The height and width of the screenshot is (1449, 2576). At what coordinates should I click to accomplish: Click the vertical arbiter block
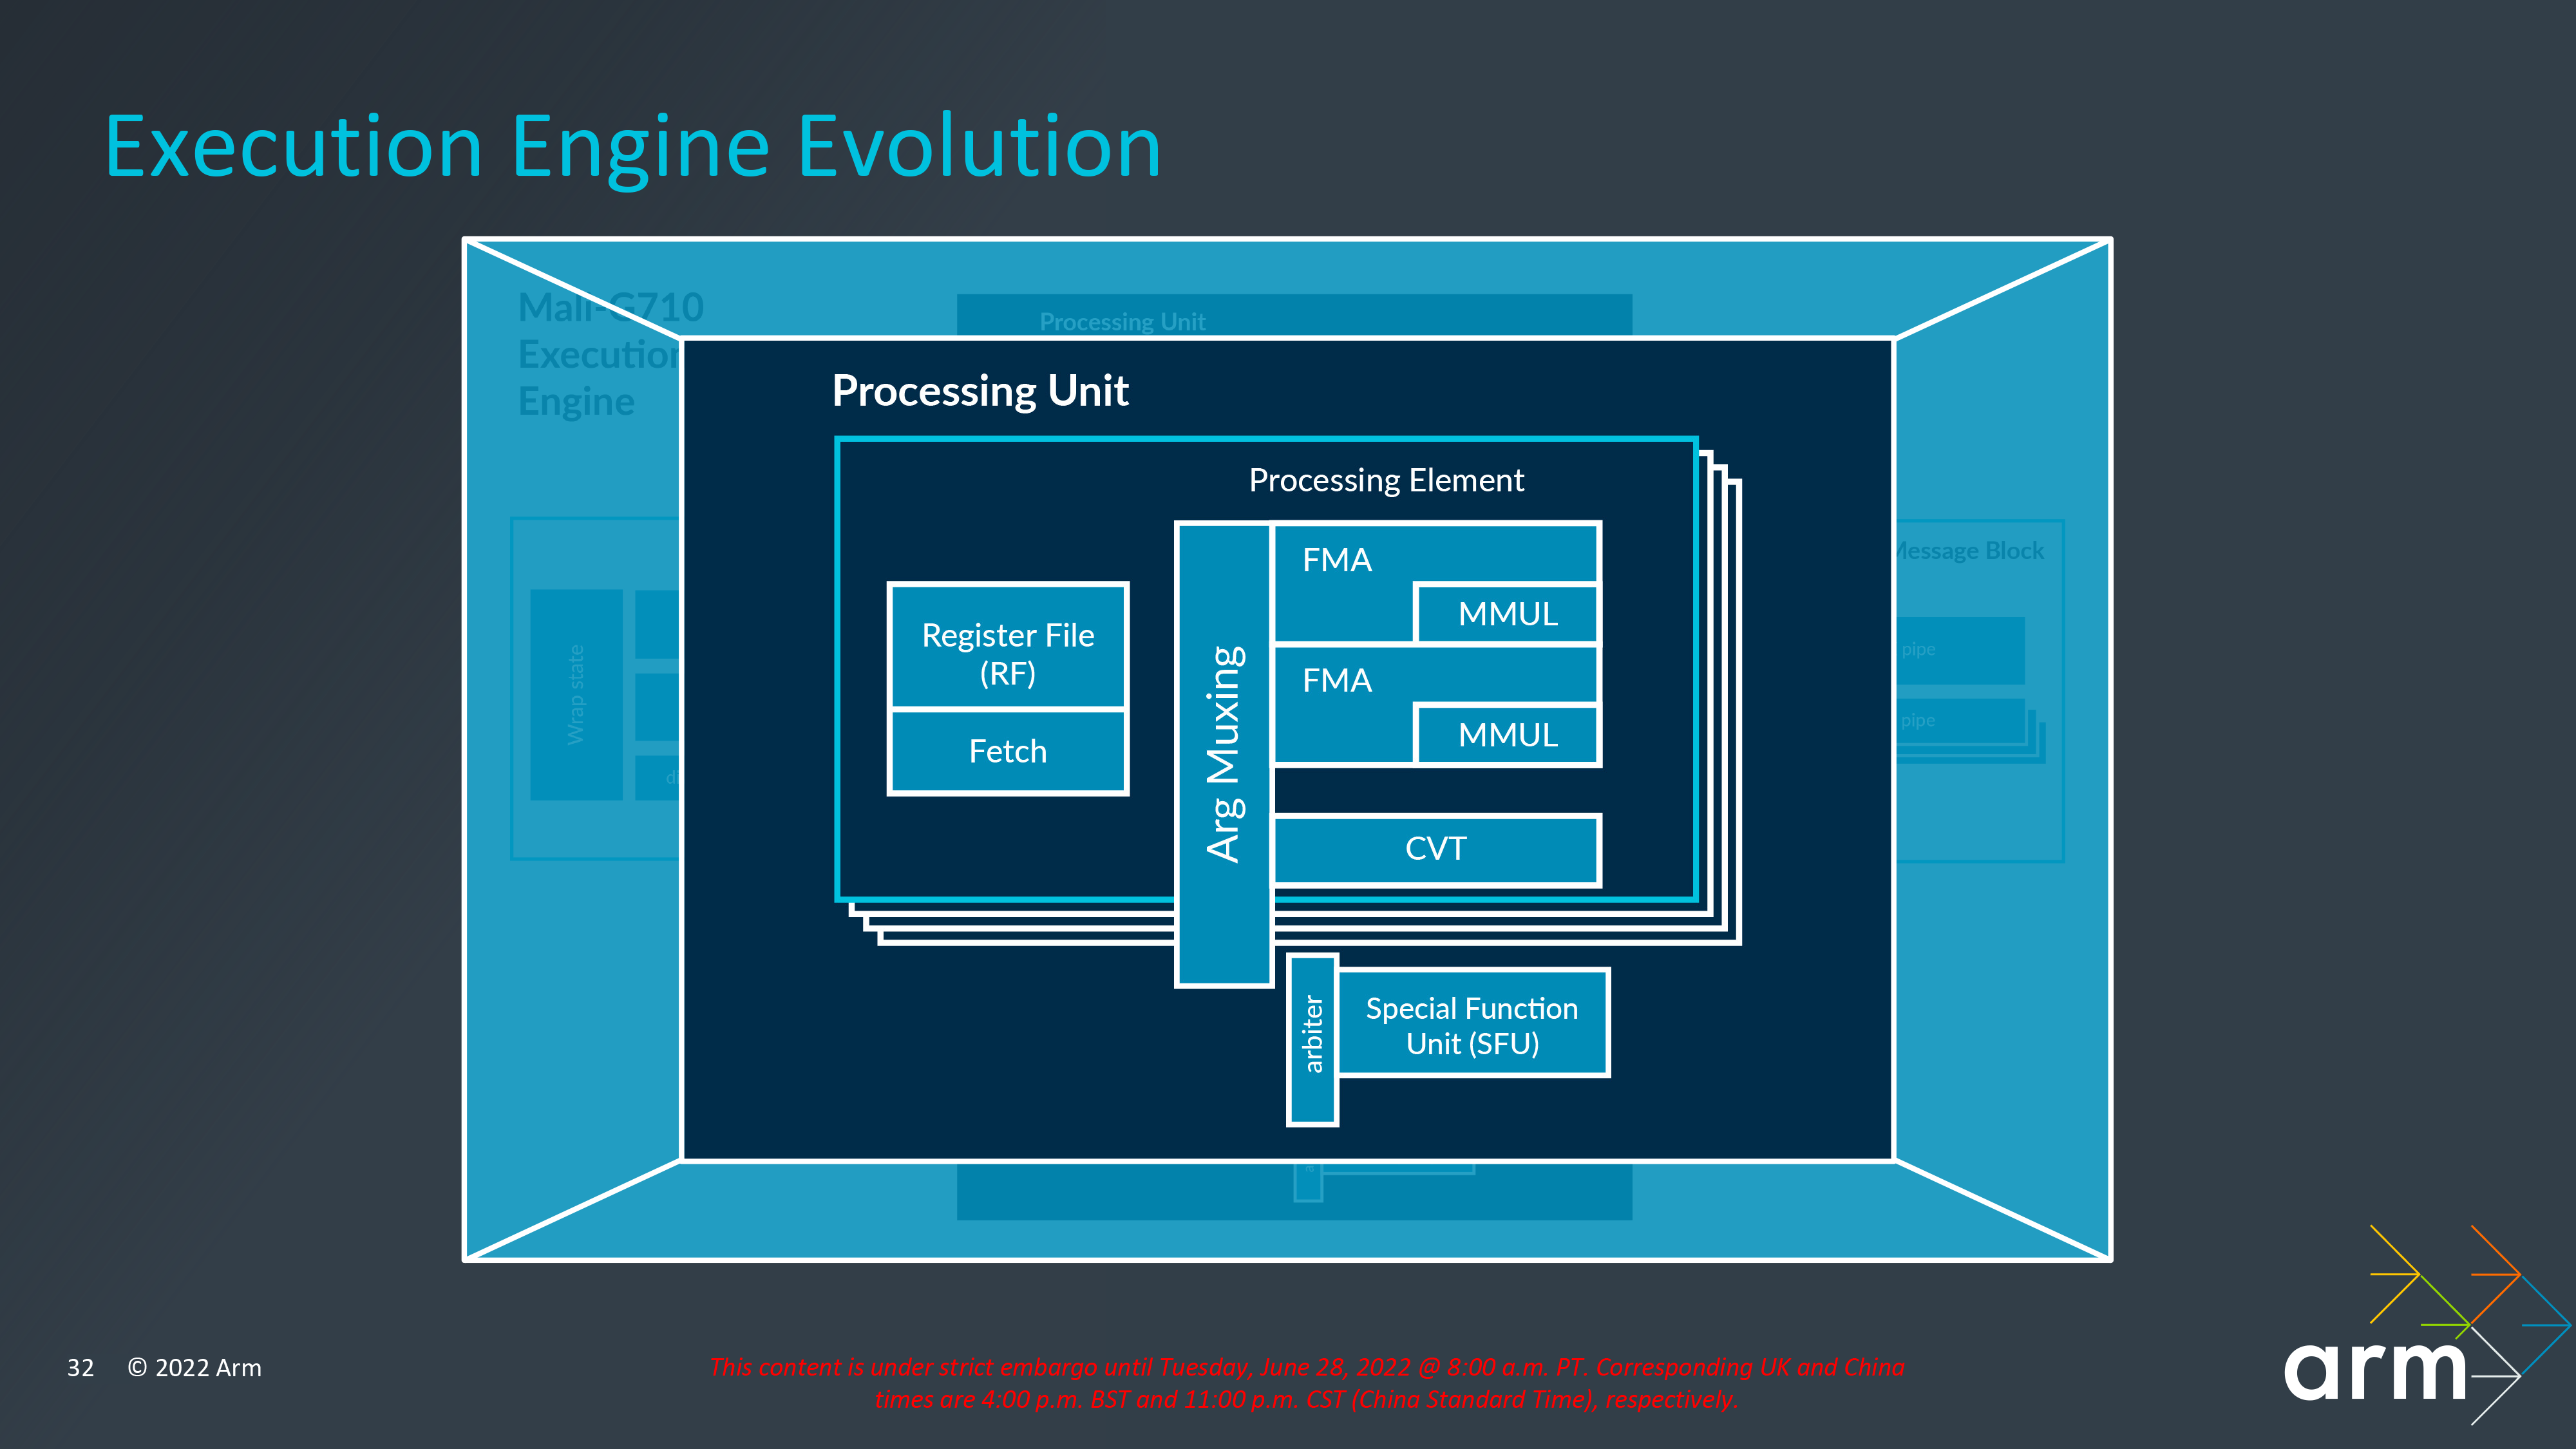click(1312, 1040)
